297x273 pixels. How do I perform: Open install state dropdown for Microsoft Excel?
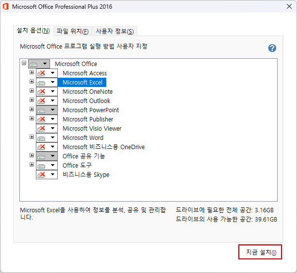(x=47, y=82)
